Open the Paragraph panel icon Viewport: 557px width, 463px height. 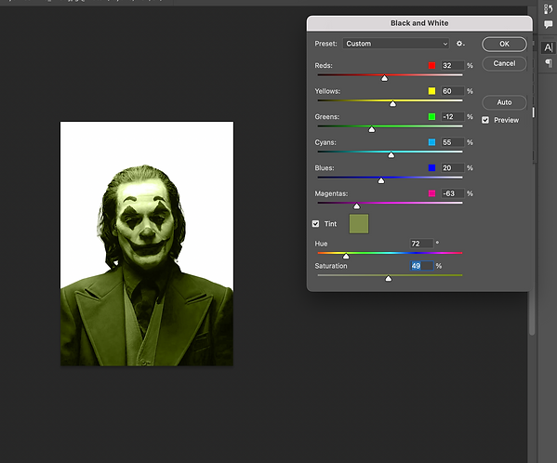point(549,63)
